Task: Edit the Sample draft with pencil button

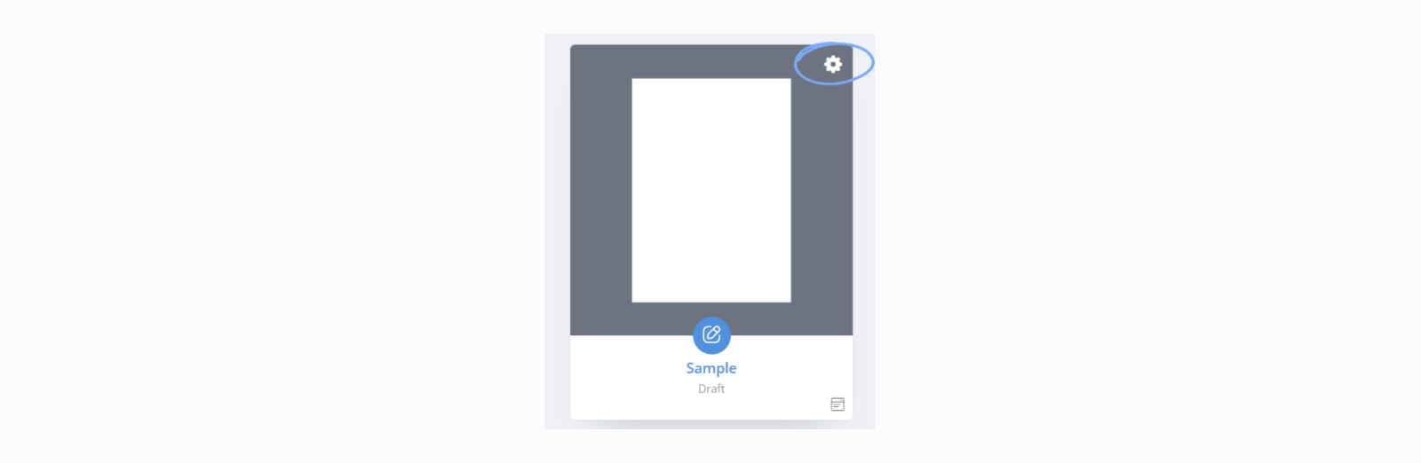Action: (711, 334)
